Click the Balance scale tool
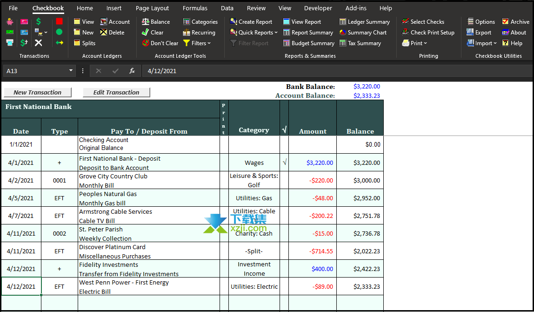Viewport: 534px width, 312px height. click(156, 22)
